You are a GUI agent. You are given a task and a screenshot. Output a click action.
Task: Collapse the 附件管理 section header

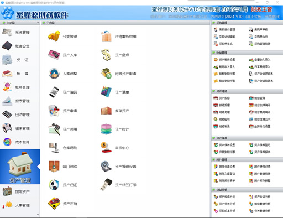click(247, 160)
